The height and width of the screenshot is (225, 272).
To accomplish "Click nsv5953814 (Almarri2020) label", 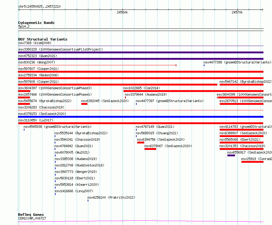I will tap(77, 185).
